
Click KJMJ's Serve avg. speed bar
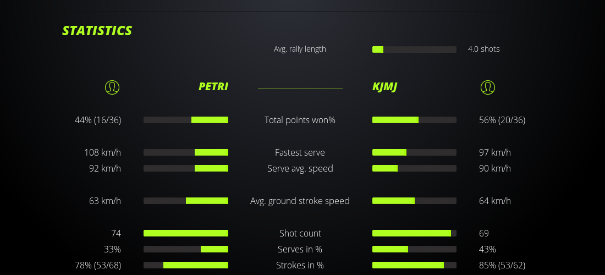(x=414, y=168)
